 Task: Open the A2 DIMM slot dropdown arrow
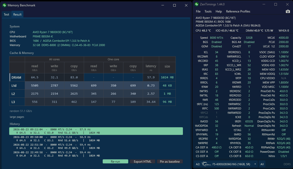(255, 164)
